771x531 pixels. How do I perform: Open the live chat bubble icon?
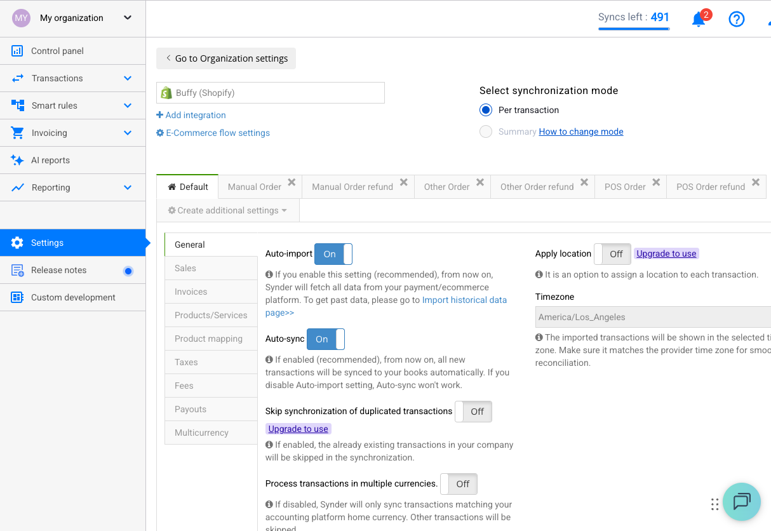(x=741, y=502)
